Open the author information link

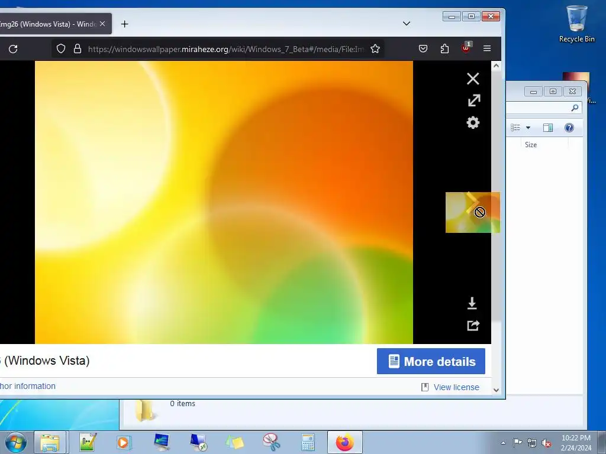pos(27,386)
